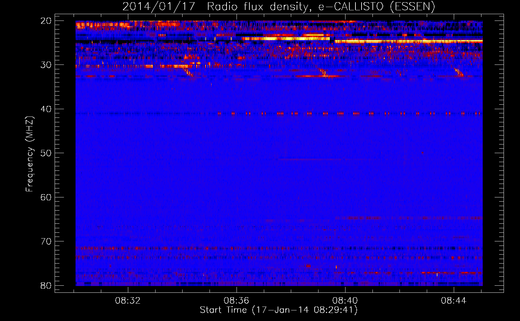Image resolution: width=520 pixels, height=321 pixels.
Task: Click the '20' frequency tick label
Action: click(46, 21)
